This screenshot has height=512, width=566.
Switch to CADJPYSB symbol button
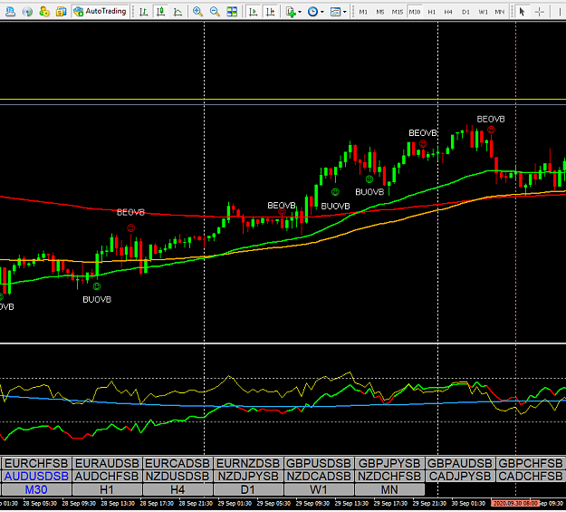pos(459,477)
